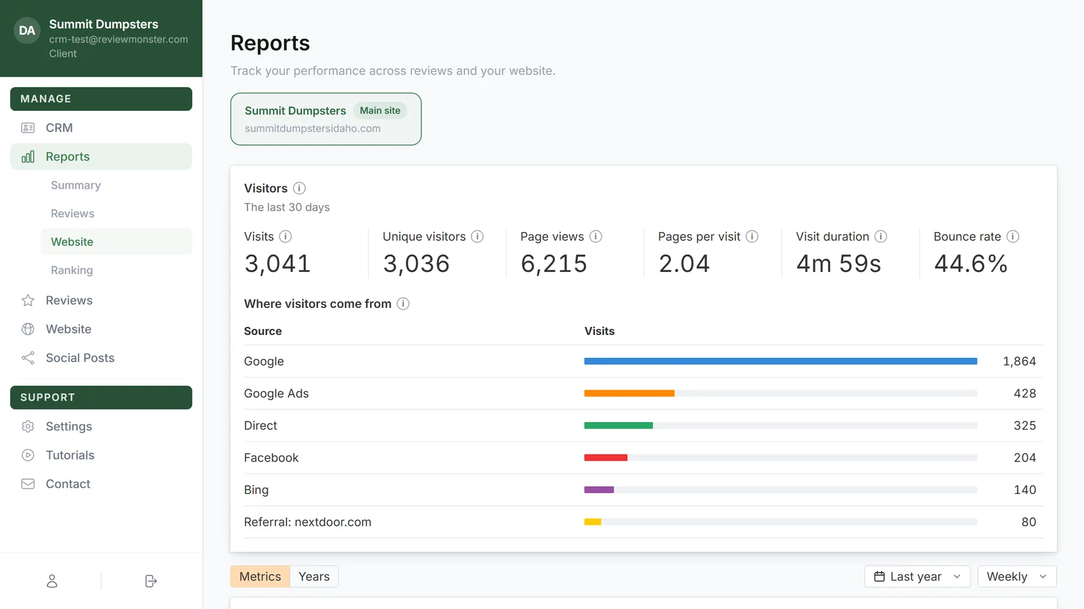The image size is (1084, 609).
Task: Open the user profile icon at sidebar bottom
Action: (x=52, y=581)
